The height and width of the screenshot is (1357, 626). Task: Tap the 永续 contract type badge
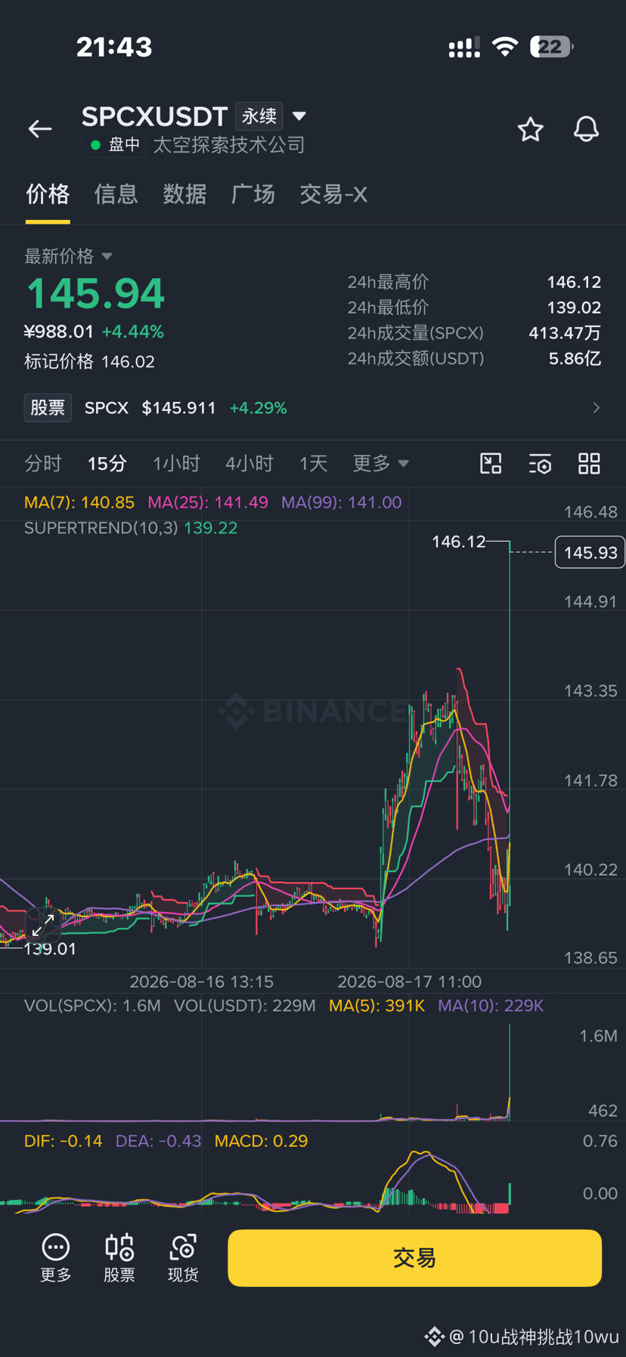[x=259, y=116]
